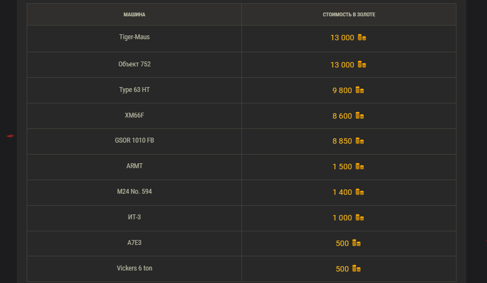Click the Type 63 HT table entry

click(135, 90)
